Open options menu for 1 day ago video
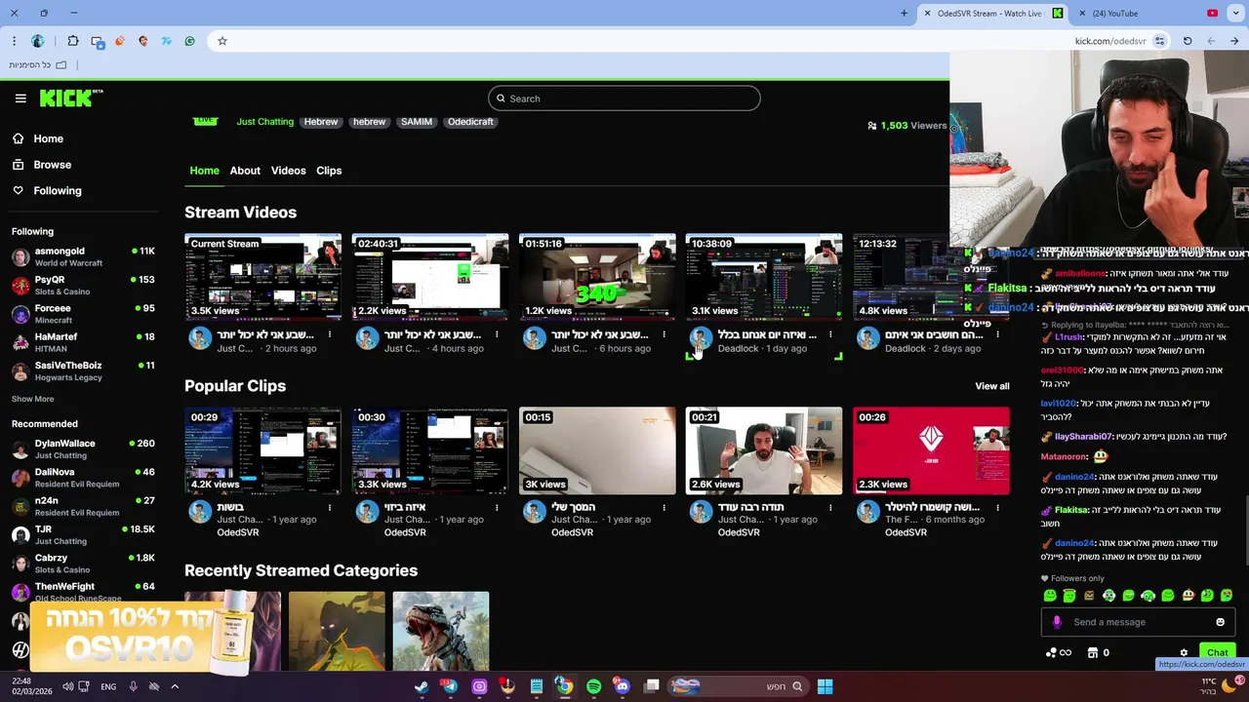1249x702 pixels. click(830, 335)
